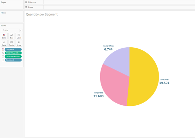This screenshot has width=195, height=138.
Task: Select the Segment color pill
Action: click(13, 50)
